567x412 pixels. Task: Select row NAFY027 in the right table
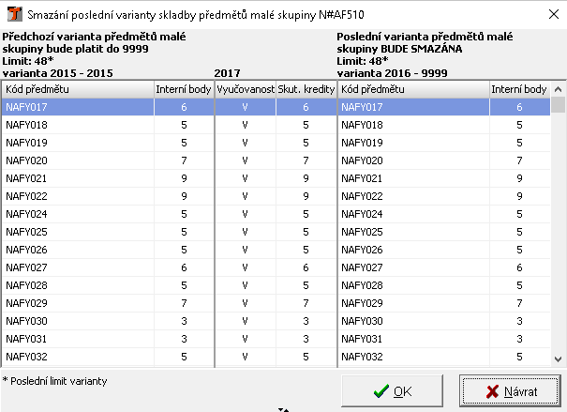pyautogui.click(x=412, y=267)
